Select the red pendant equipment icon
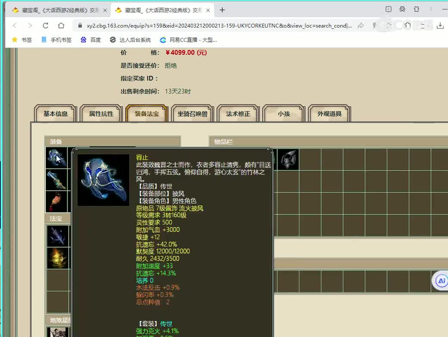Image resolution: width=448 pixels, height=337 pixels. pos(56,202)
